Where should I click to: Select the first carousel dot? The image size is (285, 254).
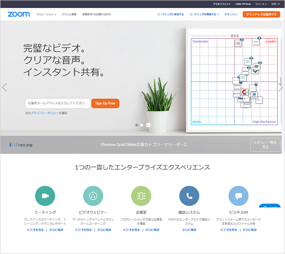[x=137, y=125]
